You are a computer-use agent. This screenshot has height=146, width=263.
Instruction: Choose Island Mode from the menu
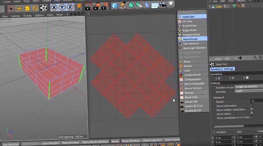[190, 39]
